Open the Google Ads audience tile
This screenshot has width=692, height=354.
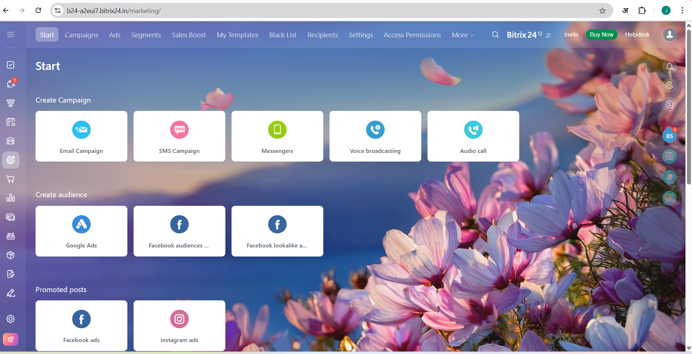[81, 231]
